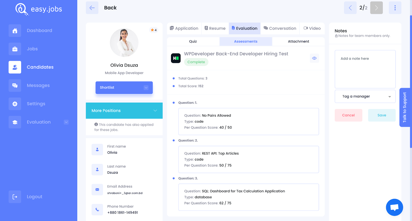Screen dimensions: 412x221
Task: Click the Back label
Action: pos(110,8)
